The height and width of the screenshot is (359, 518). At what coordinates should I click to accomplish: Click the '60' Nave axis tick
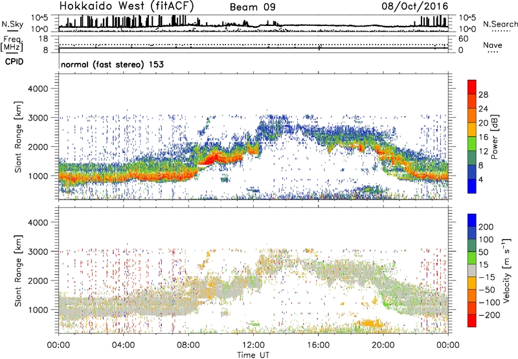pos(464,39)
